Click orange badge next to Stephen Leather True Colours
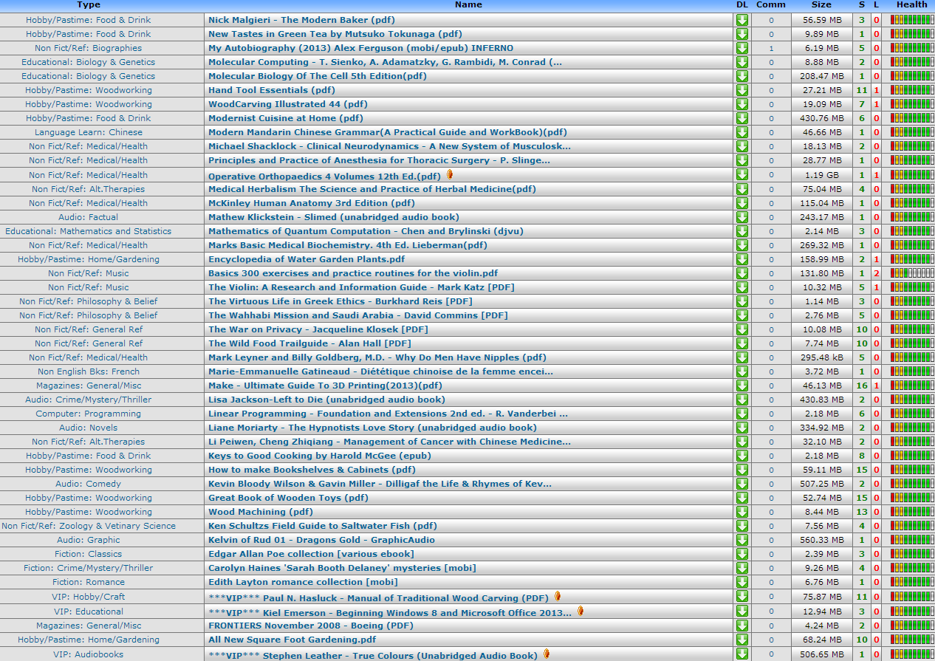Image resolution: width=935 pixels, height=661 pixels. 547,654
